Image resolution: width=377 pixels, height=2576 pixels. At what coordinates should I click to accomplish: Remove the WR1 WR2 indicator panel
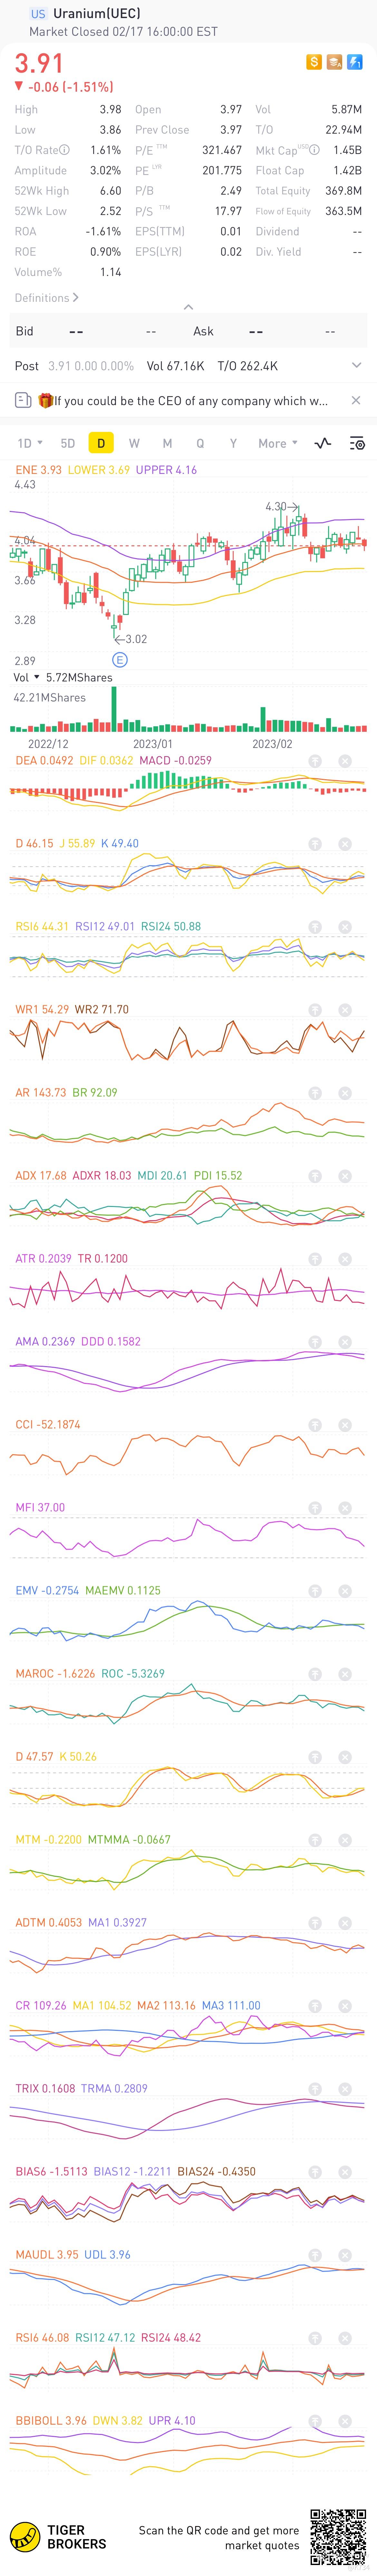(x=345, y=1010)
